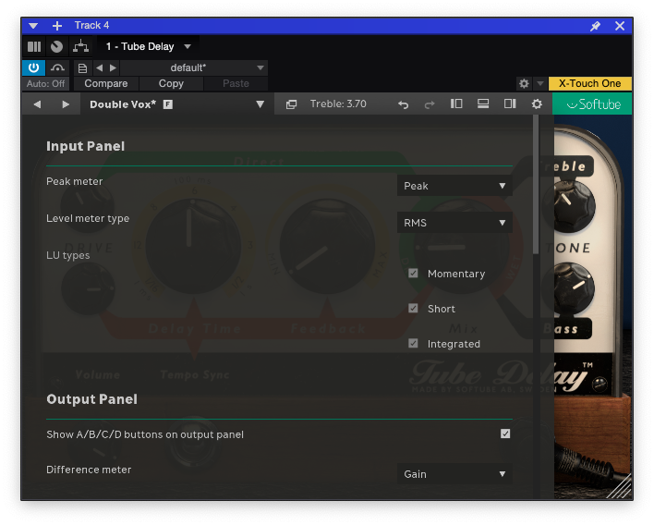Open the Level meter type RMS dropdown
Screen dimensions: 654x525
[x=454, y=223]
